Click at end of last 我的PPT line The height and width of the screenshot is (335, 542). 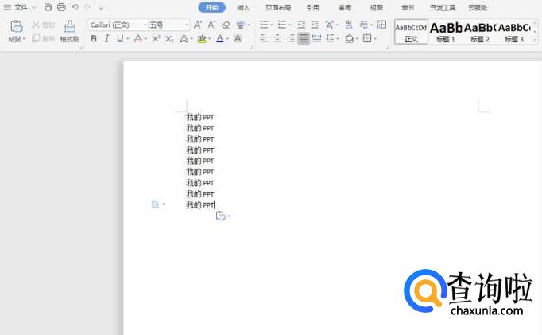215,205
